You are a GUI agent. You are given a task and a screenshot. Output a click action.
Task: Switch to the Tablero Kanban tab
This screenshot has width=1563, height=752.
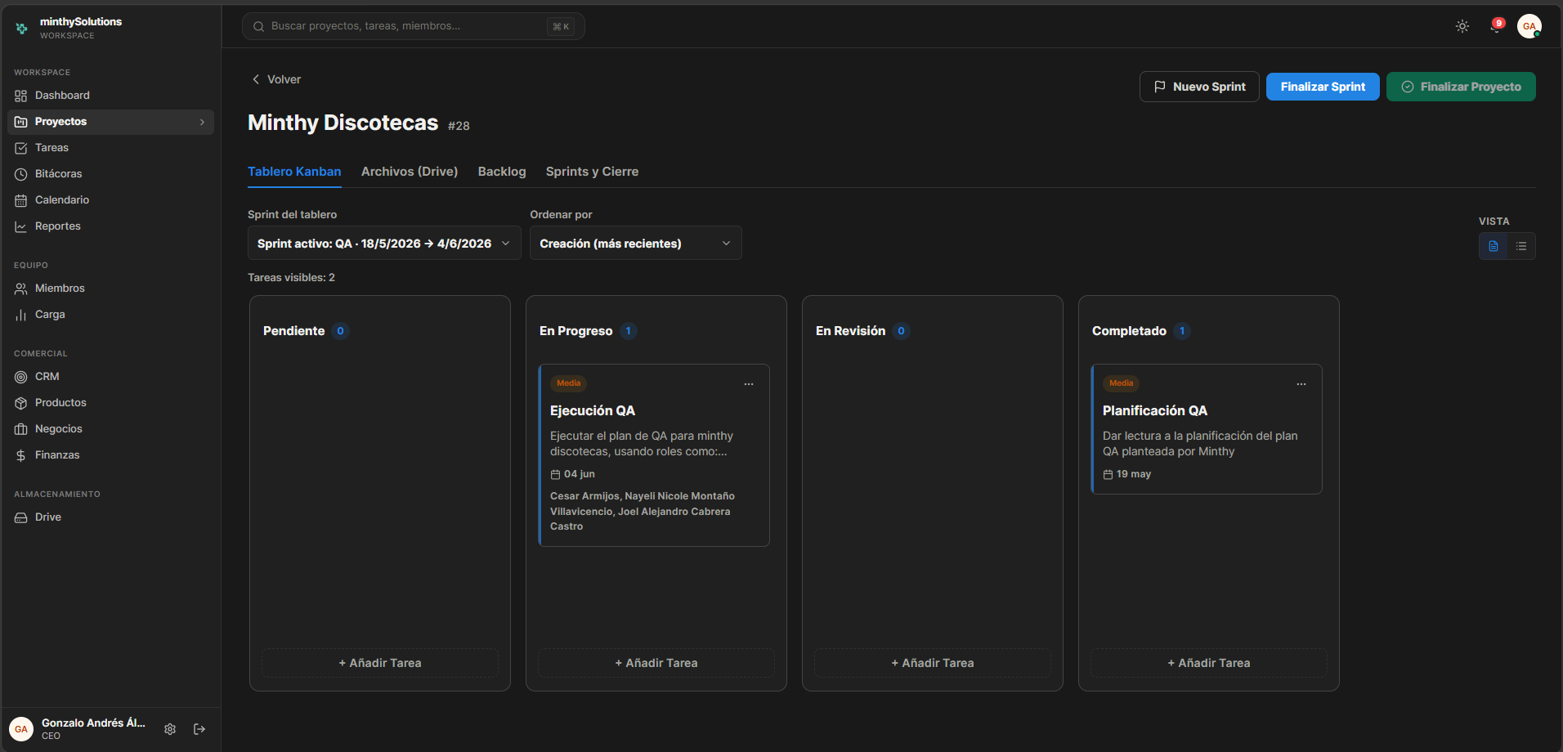294,172
